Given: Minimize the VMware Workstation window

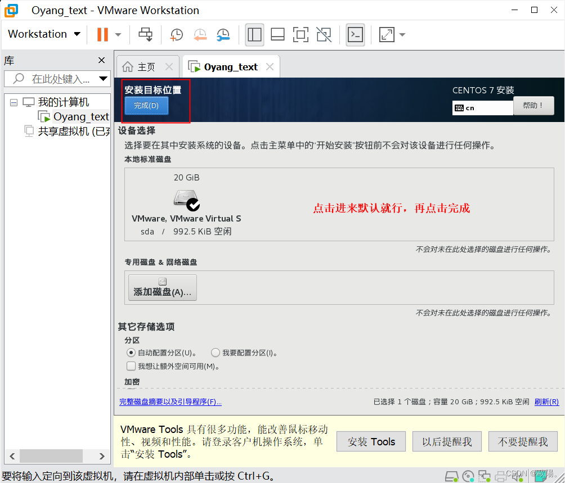Looking at the screenshot, I should [514, 10].
